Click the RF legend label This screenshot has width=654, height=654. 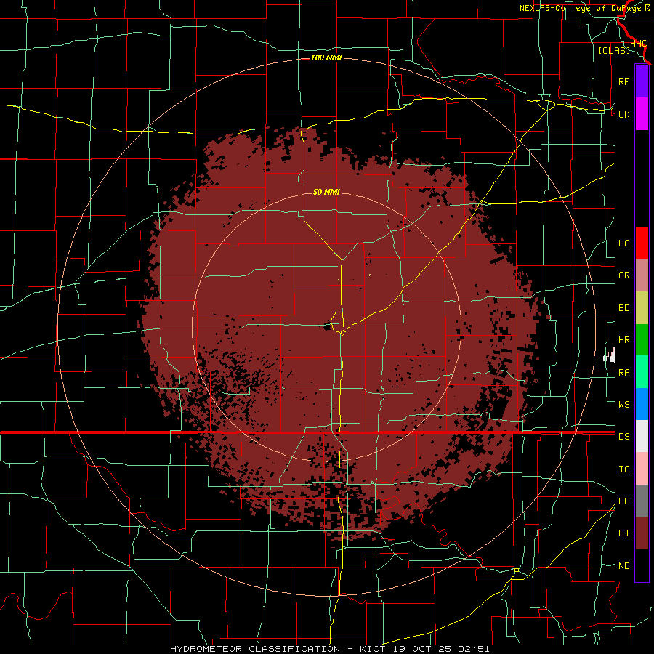coord(623,81)
